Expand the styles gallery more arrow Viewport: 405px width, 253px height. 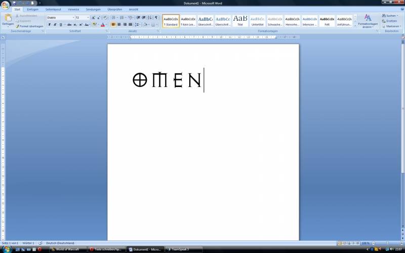(x=355, y=25)
